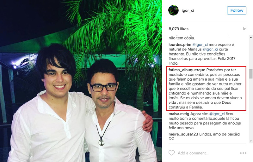Open meire_sousa123 commenter profile

[183, 134]
